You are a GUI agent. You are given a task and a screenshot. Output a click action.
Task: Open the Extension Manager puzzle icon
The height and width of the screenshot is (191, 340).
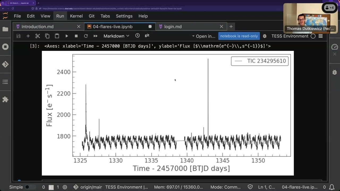[x=5, y=99]
